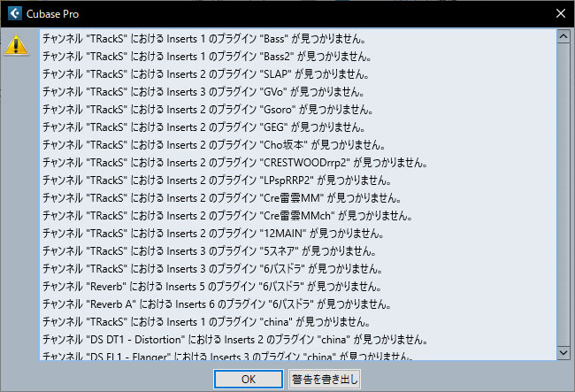Click the yellow warning triangle icon

pos(16,45)
